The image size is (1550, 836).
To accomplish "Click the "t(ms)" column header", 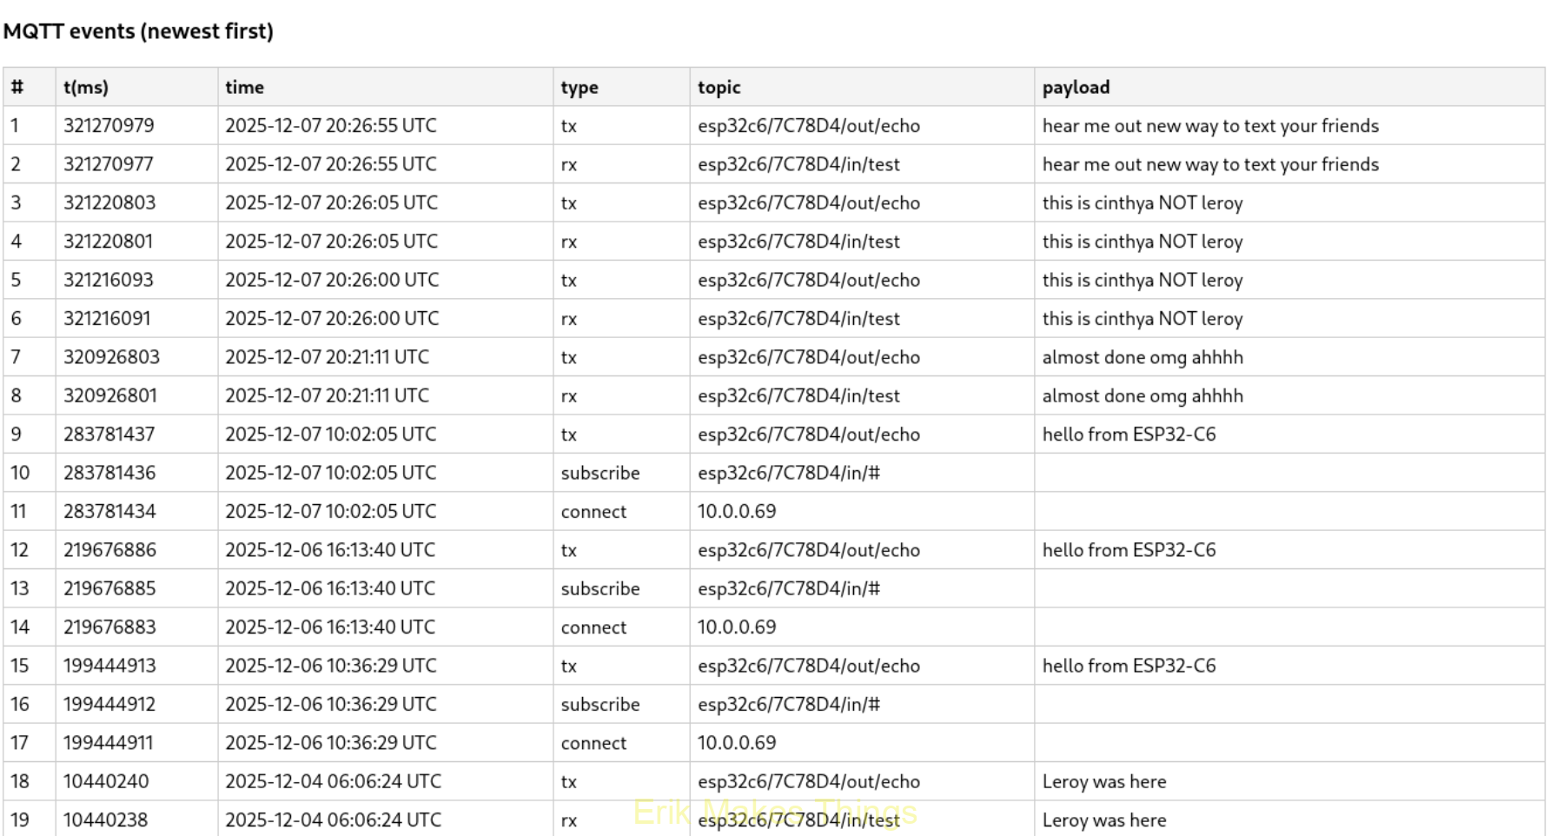I will coord(86,88).
